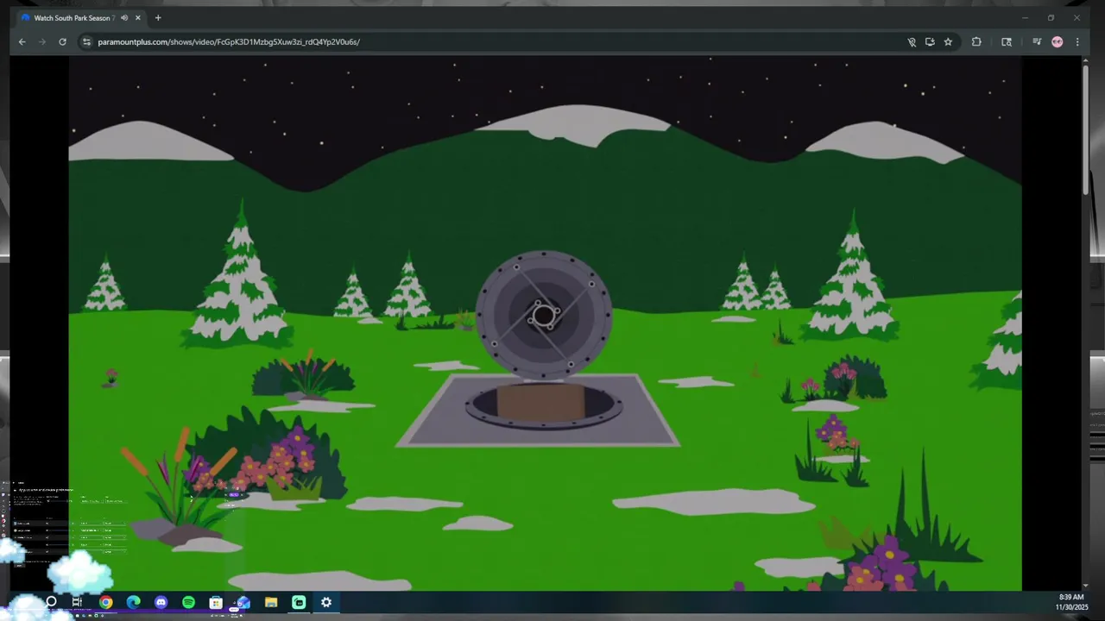The width and height of the screenshot is (1105, 621).
Task: Switch to Watch South Park Season tab
Action: coord(73,18)
